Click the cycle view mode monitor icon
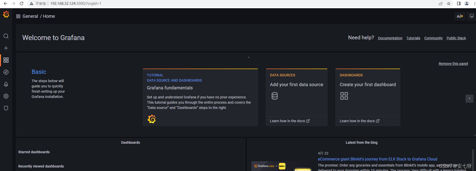 (471, 16)
